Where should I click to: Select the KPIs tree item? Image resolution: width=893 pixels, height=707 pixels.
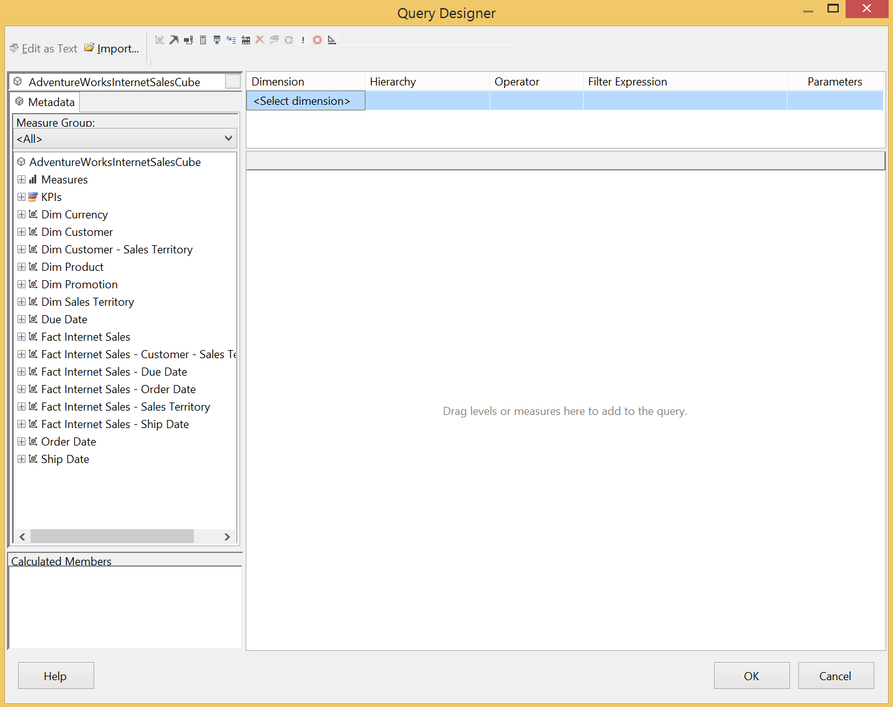[51, 197]
